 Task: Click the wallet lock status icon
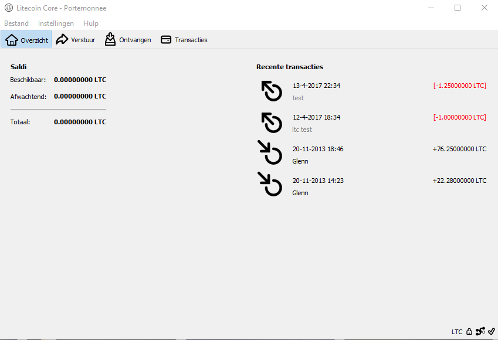point(469,331)
